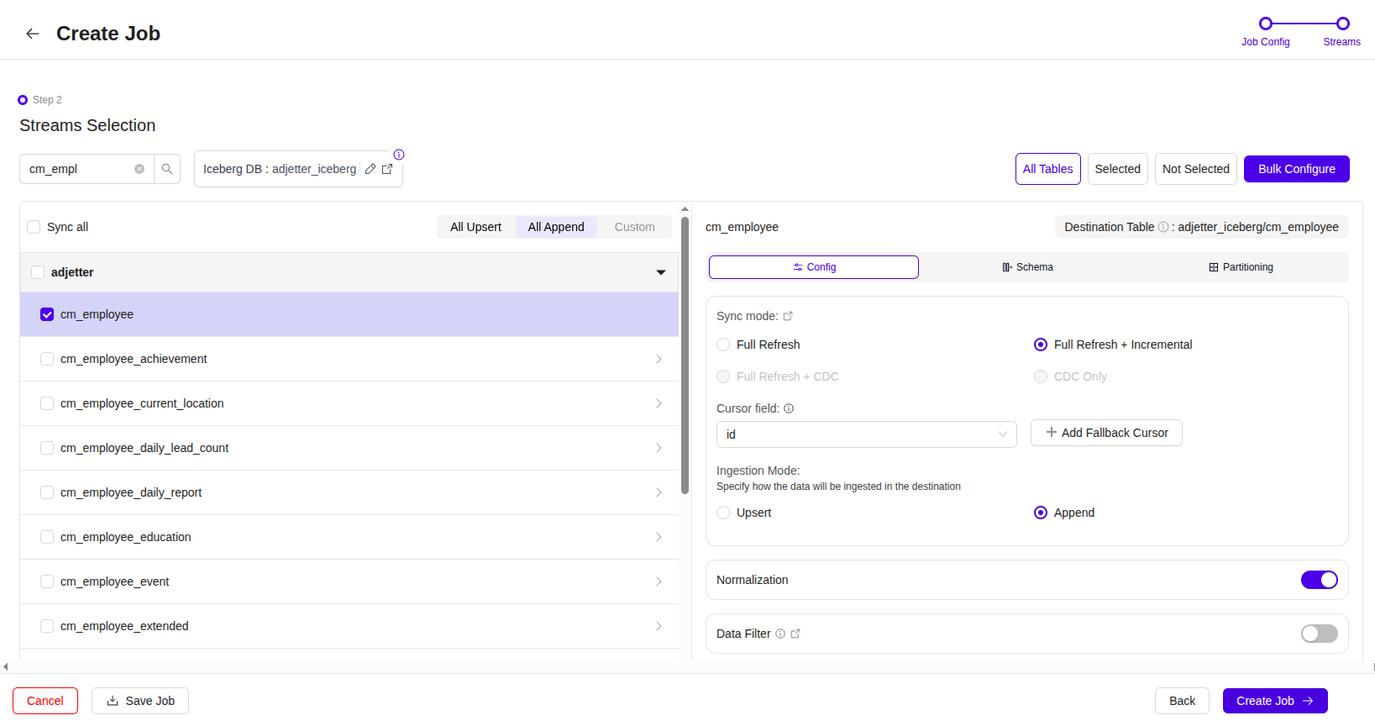Image resolution: width=1375 pixels, height=726 pixels.
Task: Click the Bulk Configure button
Action: 1296,169
